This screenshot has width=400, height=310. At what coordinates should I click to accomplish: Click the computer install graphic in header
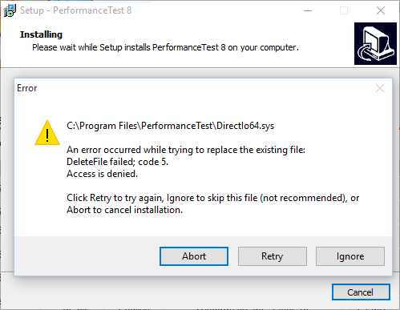coord(375,43)
